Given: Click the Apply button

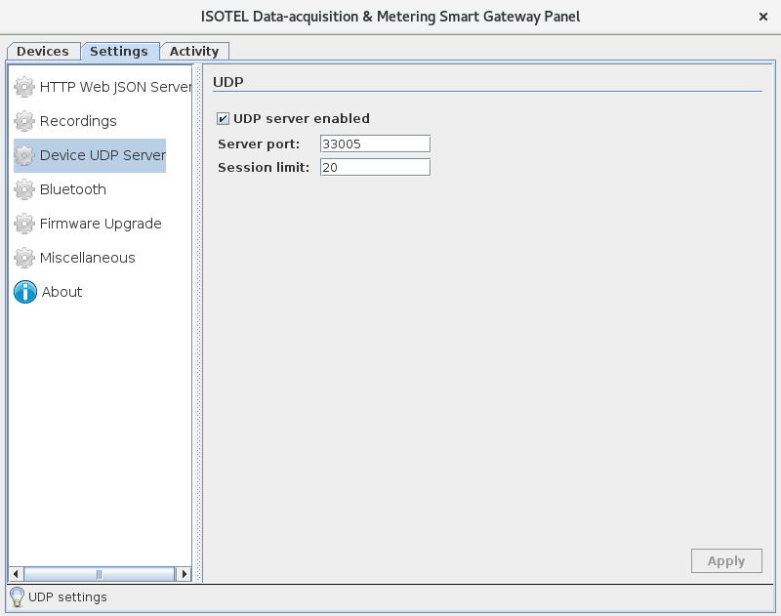Looking at the screenshot, I should [726, 560].
